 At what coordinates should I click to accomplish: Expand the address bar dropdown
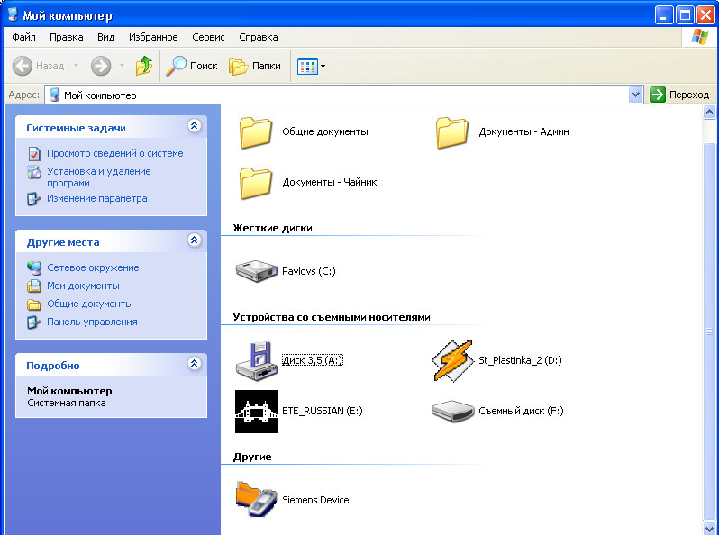pyautogui.click(x=635, y=95)
